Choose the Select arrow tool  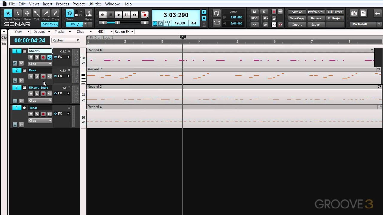(17, 13)
